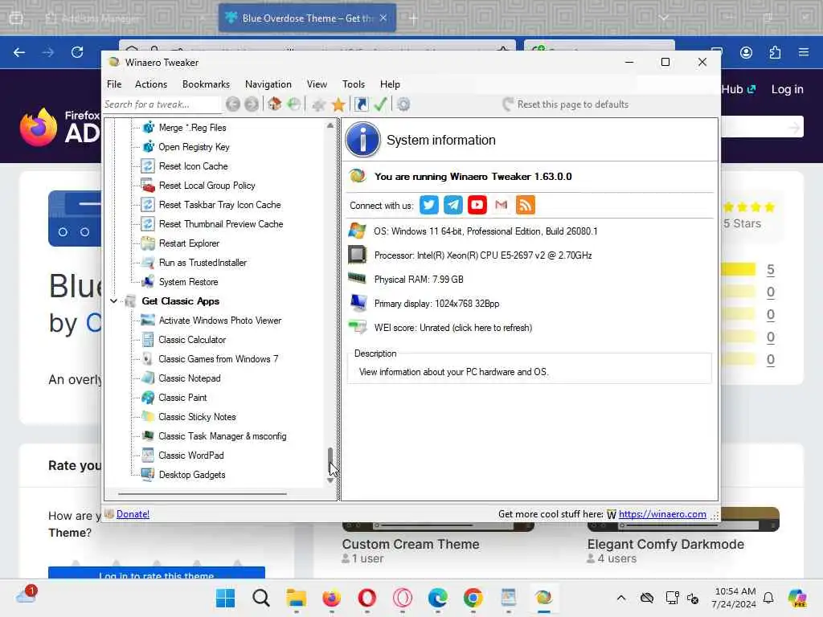Click the gray add-bookmark star icon
This screenshot has height=617, width=823.
click(x=318, y=105)
